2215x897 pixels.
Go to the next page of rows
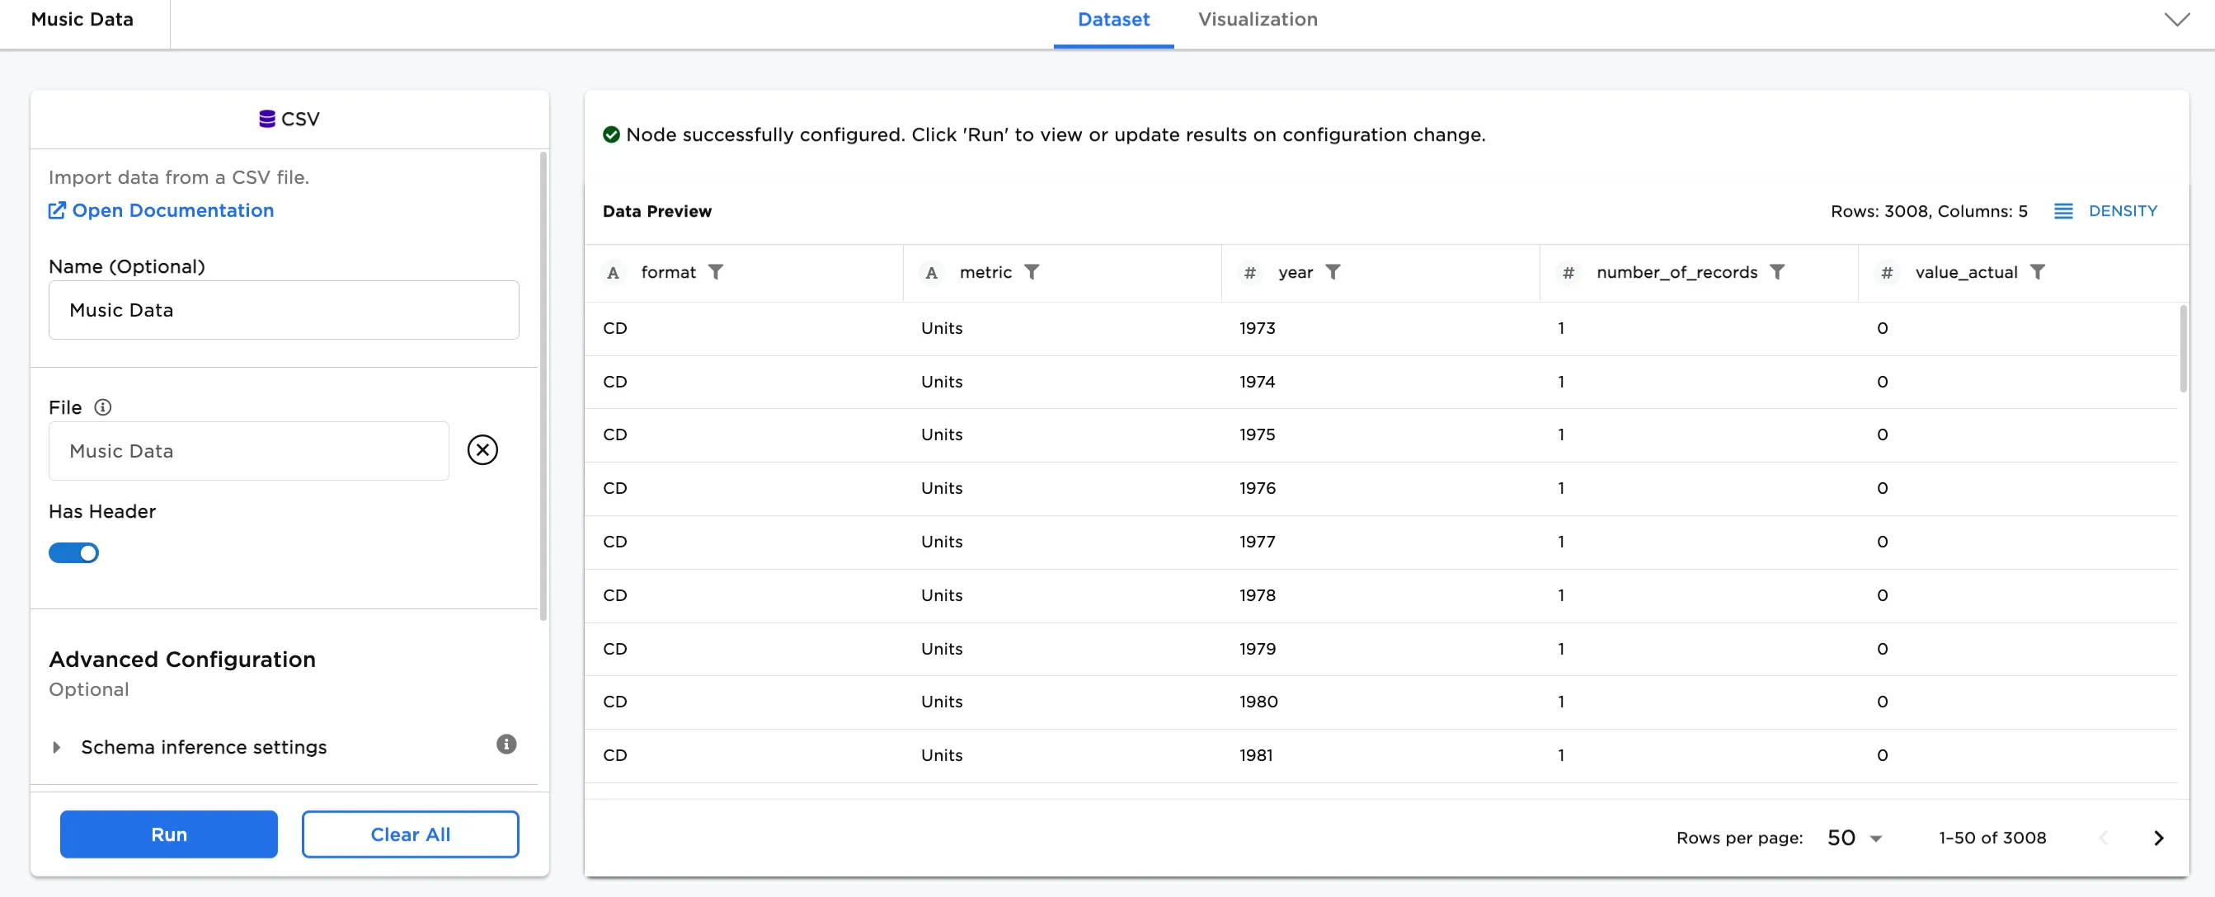click(2158, 837)
